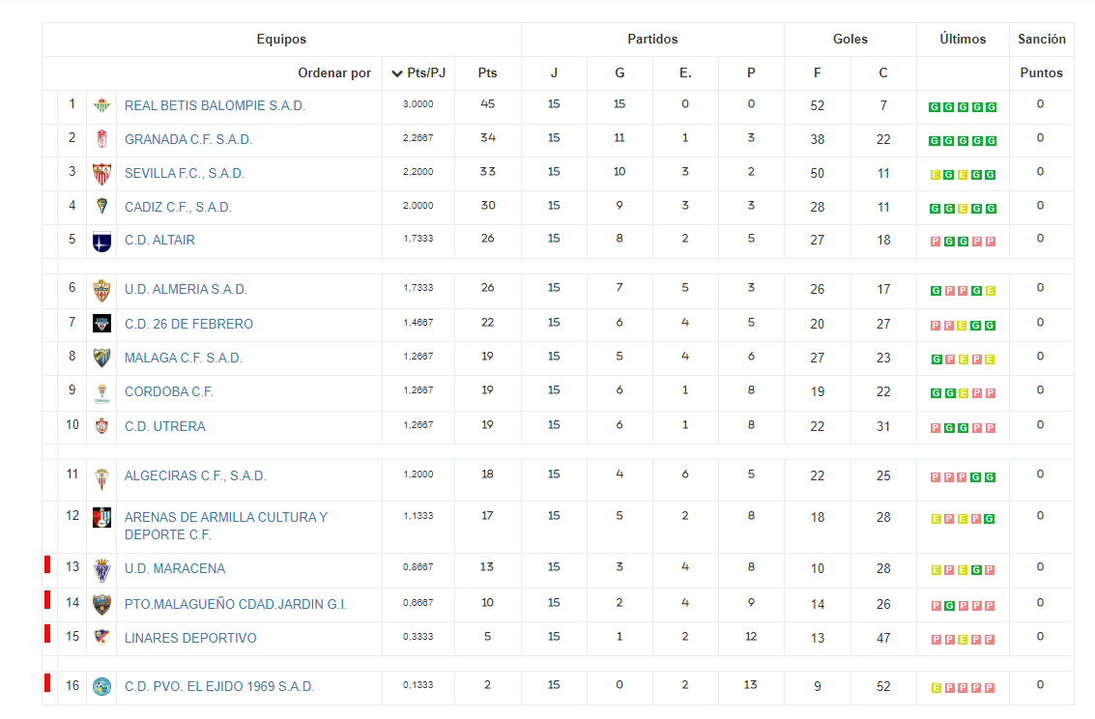Screen dimensions: 1095x719
Task: Sort by E. draws header
Action: [685, 72]
